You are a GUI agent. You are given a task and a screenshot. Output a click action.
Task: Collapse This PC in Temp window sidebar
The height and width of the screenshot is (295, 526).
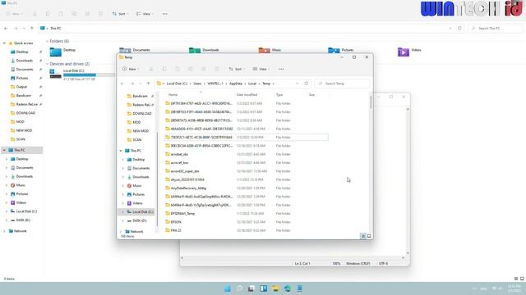[x=121, y=151]
